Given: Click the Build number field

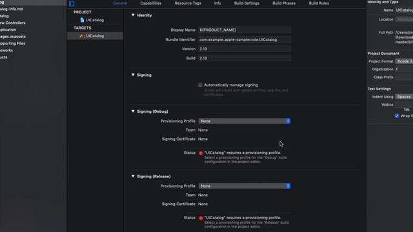Looking at the screenshot, I should click(245, 58).
